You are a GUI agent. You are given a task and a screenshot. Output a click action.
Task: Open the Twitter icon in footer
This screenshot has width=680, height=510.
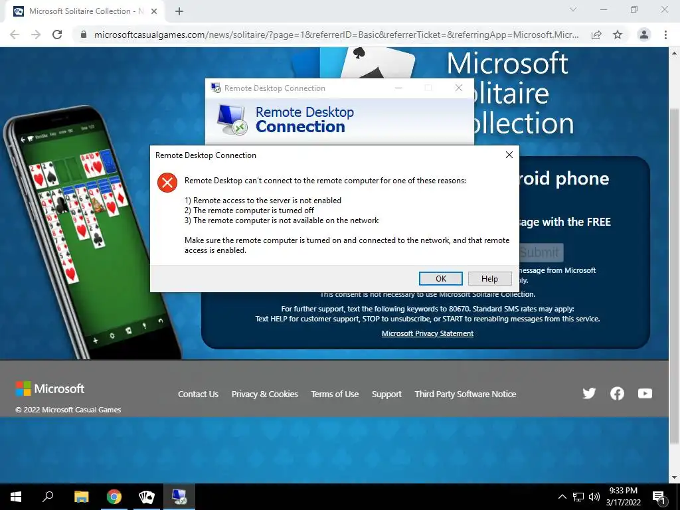pos(589,393)
